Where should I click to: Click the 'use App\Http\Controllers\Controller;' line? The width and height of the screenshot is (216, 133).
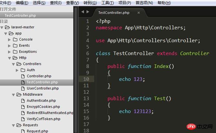tap(148, 41)
